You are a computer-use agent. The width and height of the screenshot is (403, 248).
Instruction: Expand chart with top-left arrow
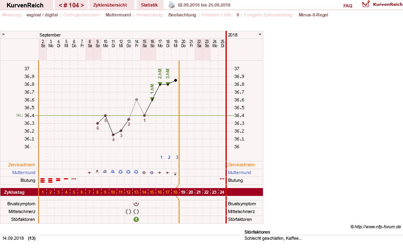[3, 34]
